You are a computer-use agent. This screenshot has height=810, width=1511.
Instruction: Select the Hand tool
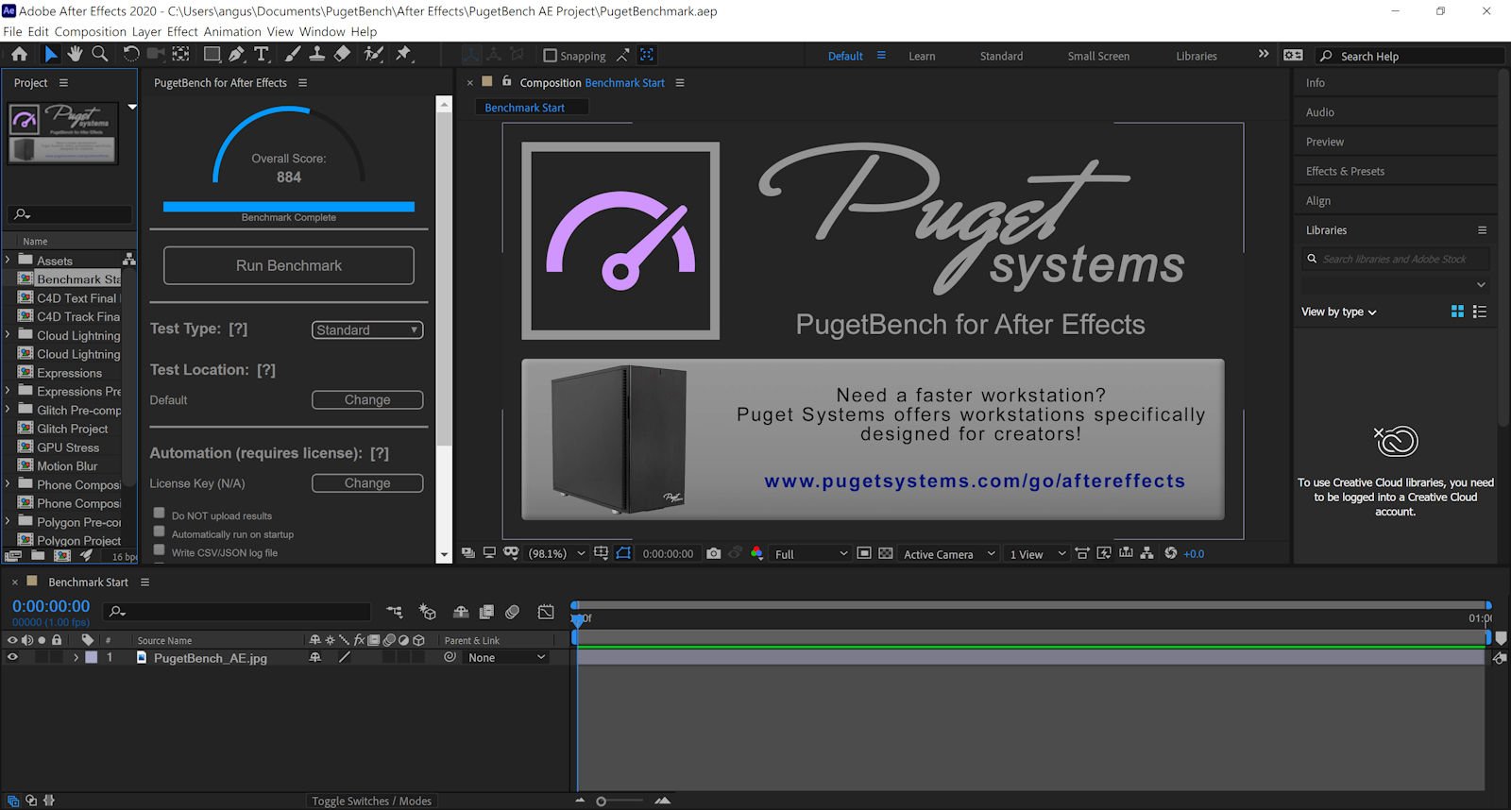75,55
